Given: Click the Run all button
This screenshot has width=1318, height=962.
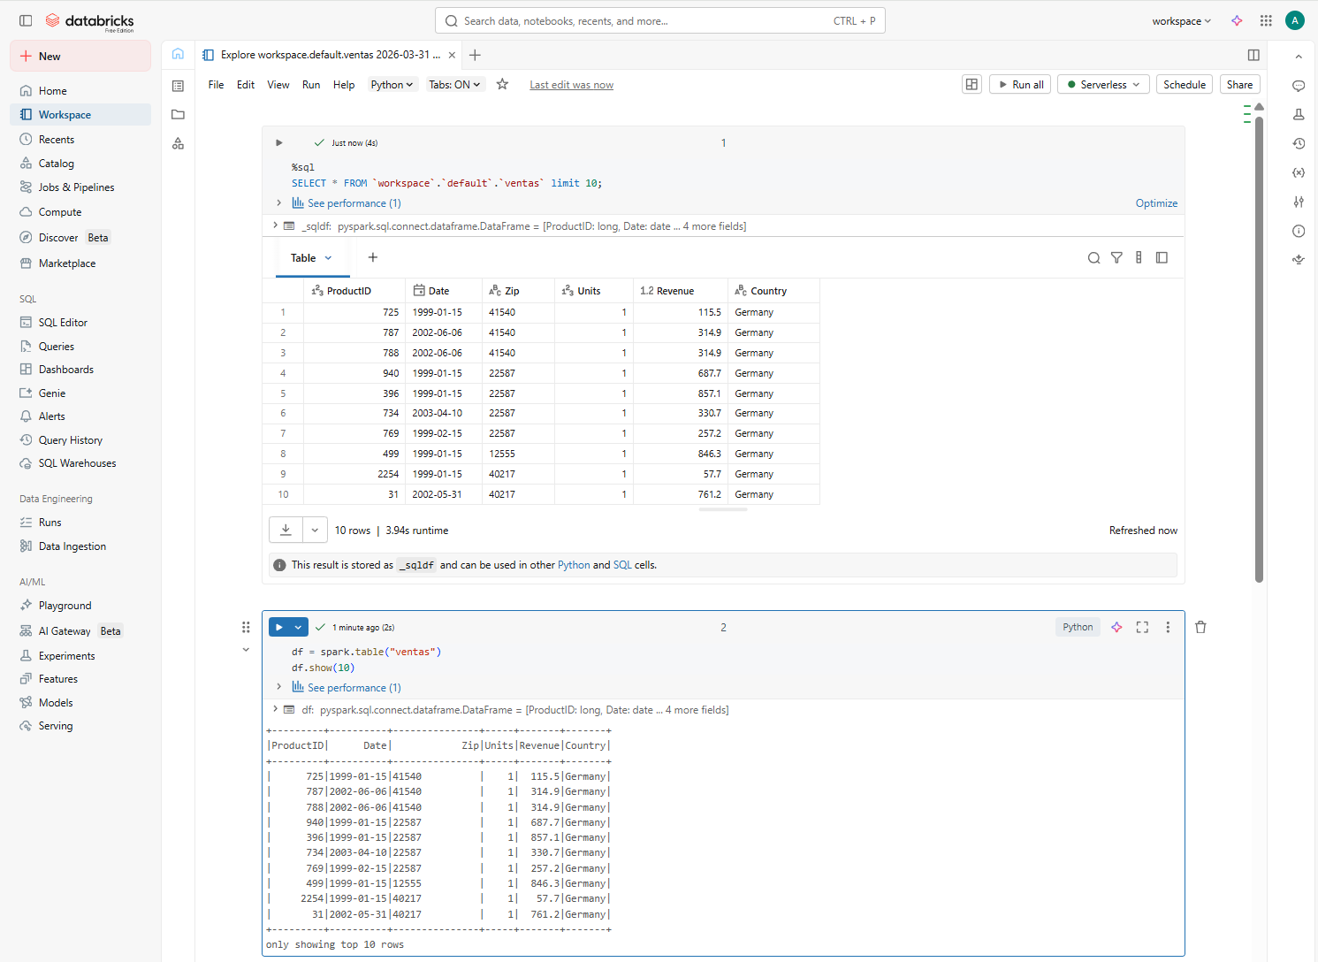Looking at the screenshot, I should [x=1020, y=84].
